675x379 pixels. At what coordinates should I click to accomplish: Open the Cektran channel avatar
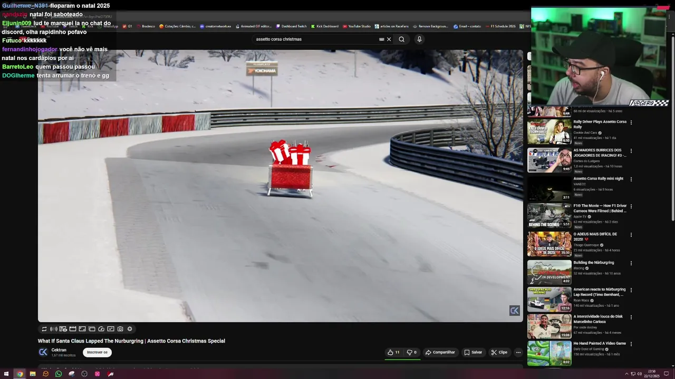(43, 352)
